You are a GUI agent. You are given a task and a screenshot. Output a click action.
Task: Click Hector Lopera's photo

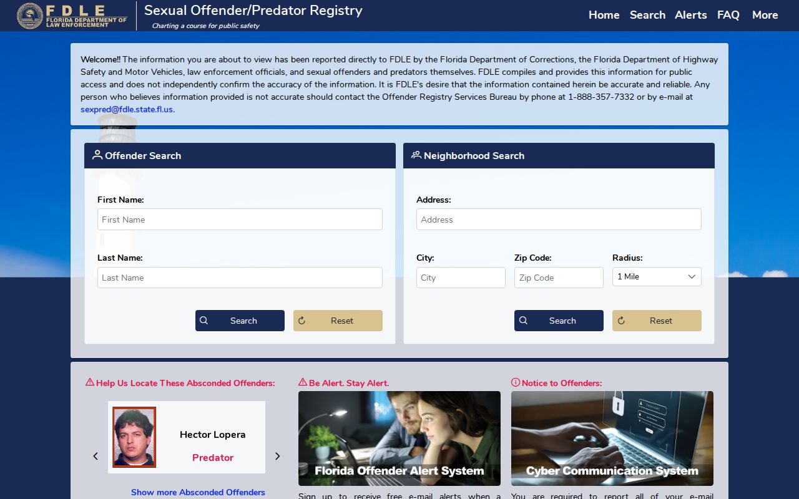[x=134, y=437]
